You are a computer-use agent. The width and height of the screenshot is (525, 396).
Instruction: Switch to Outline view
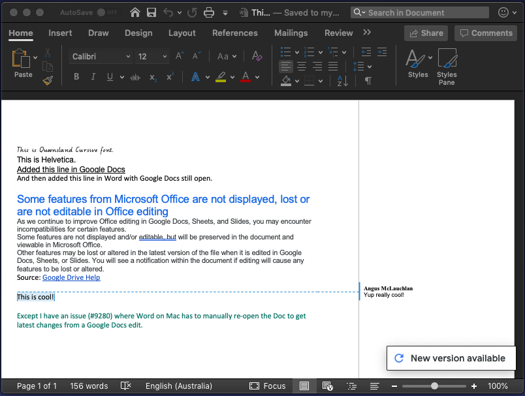(x=351, y=386)
